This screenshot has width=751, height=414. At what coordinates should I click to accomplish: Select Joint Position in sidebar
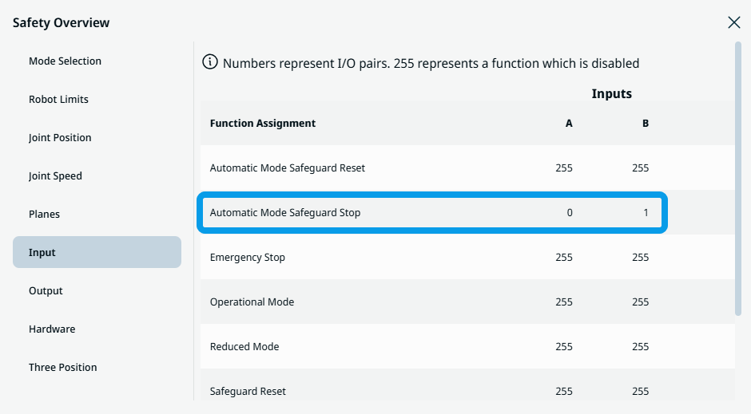(x=60, y=138)
